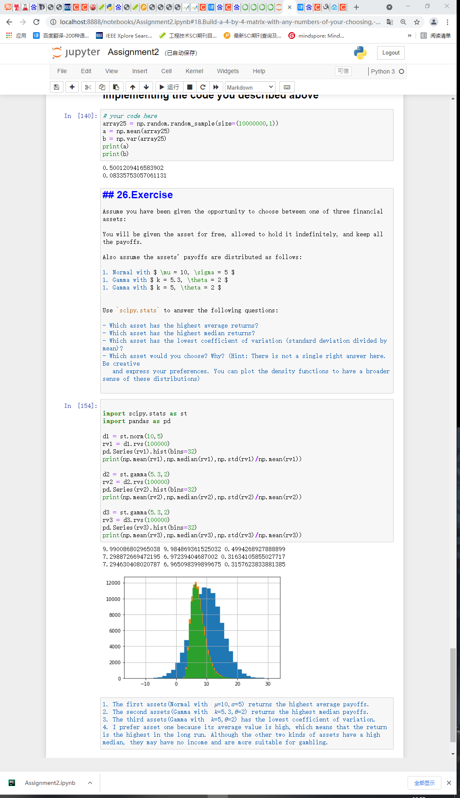
Task: Click the 可信 trusted notebook indicator
Action: (x=343, y=71)
